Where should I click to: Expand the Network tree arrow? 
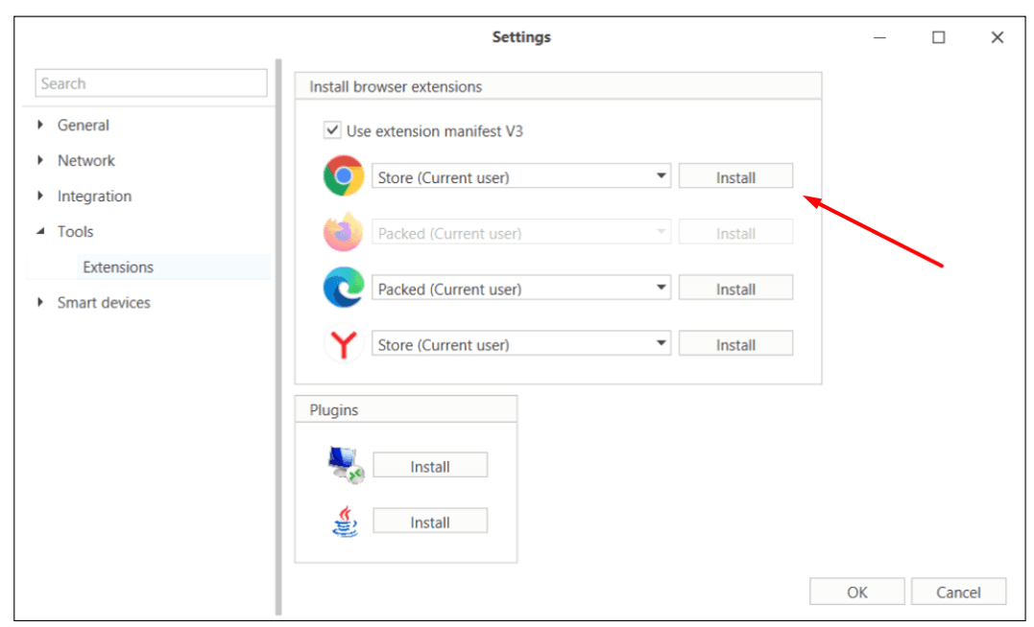click(40, 161)
